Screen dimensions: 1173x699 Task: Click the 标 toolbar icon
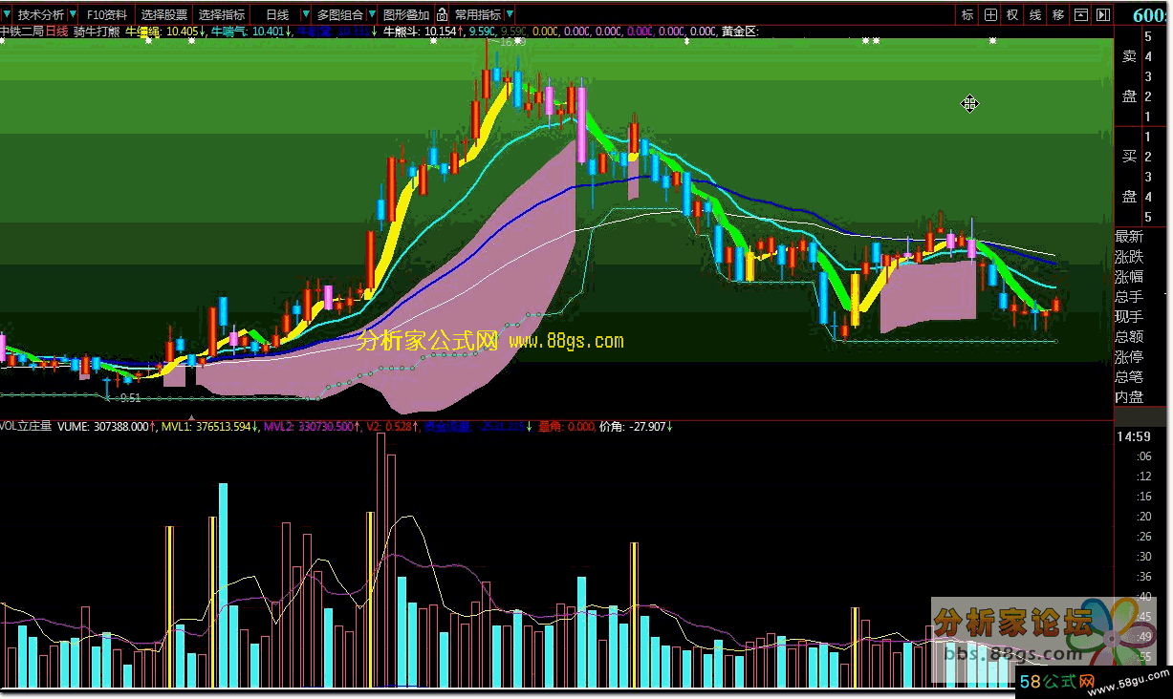click(967, 14)
